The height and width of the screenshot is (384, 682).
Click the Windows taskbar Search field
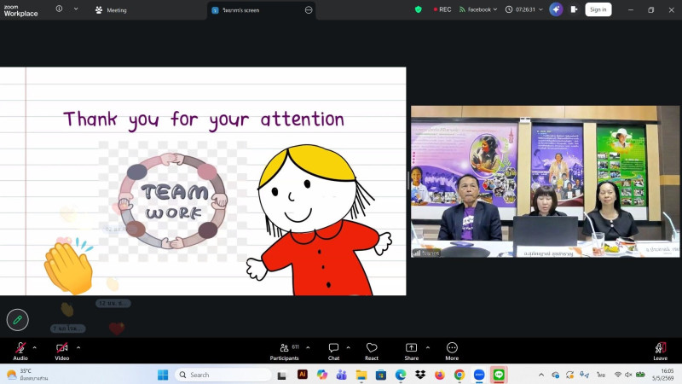pyautogui.click(x=223, y=375)
